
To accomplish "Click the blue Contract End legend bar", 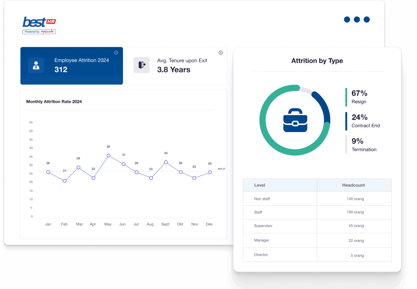I will click(346, 121).
